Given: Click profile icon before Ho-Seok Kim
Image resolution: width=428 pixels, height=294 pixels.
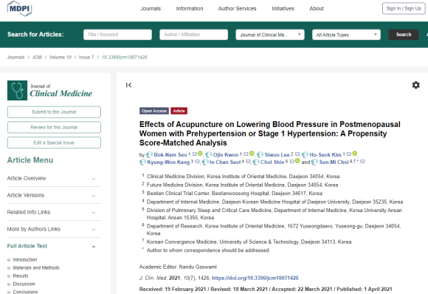Looking at the screenshot, I should tap(305, 155).
